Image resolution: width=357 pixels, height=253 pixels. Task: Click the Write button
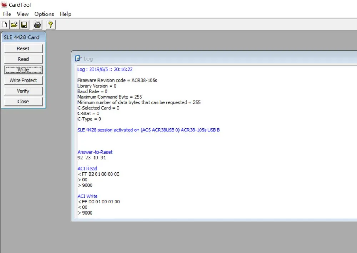point(23,70)
